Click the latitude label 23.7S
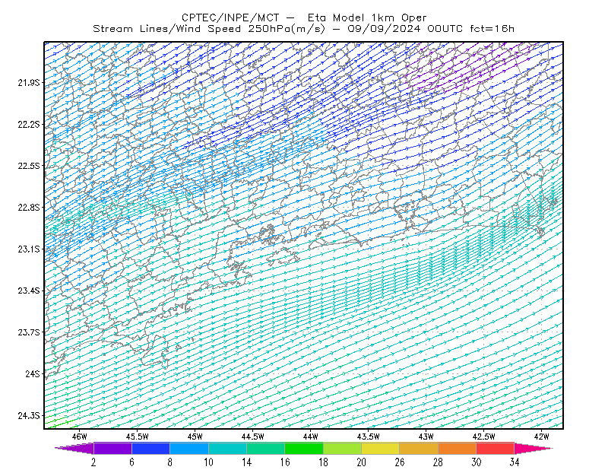This screenshot has height=470, width=608. point(29,332)
